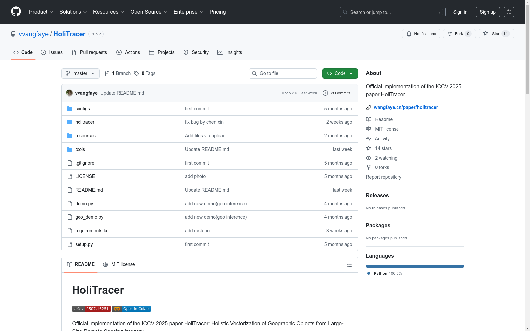Open the HoliTracer repository link
The width and height of the screenshot is (530, 331).
click(x=70, y=34)
